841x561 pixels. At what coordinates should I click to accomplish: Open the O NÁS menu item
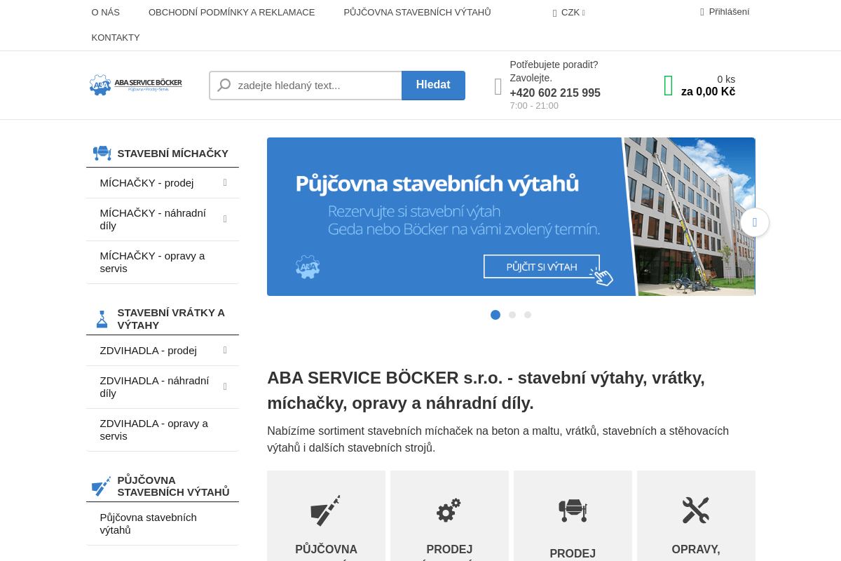(105, 12)
